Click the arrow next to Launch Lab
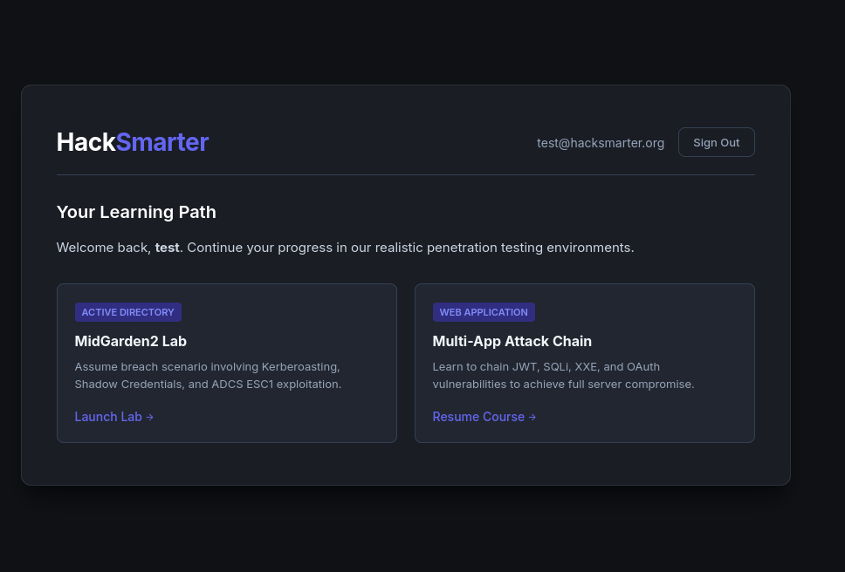This screenshot has width=845, height=572. click(x=150, y=417)
